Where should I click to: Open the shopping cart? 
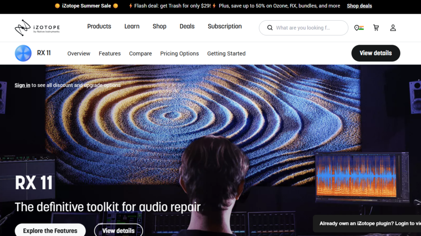tap(376, 27)
